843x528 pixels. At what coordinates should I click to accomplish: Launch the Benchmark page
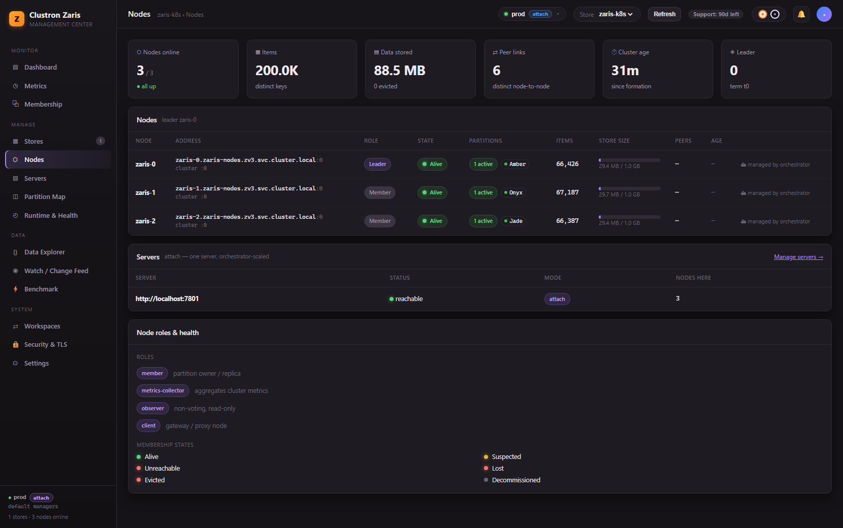coord(58,289)
